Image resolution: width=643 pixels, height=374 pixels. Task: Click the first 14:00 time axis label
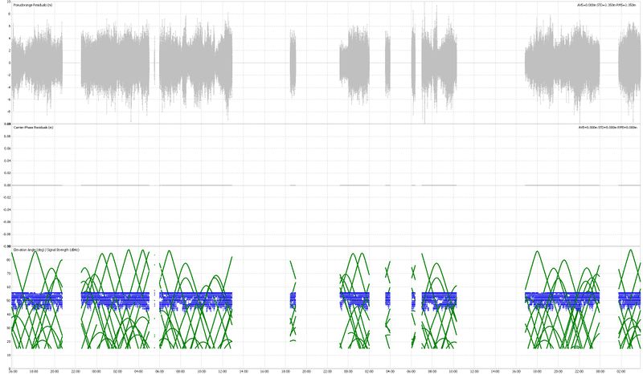pyautogui.click(x=243, y=371)
